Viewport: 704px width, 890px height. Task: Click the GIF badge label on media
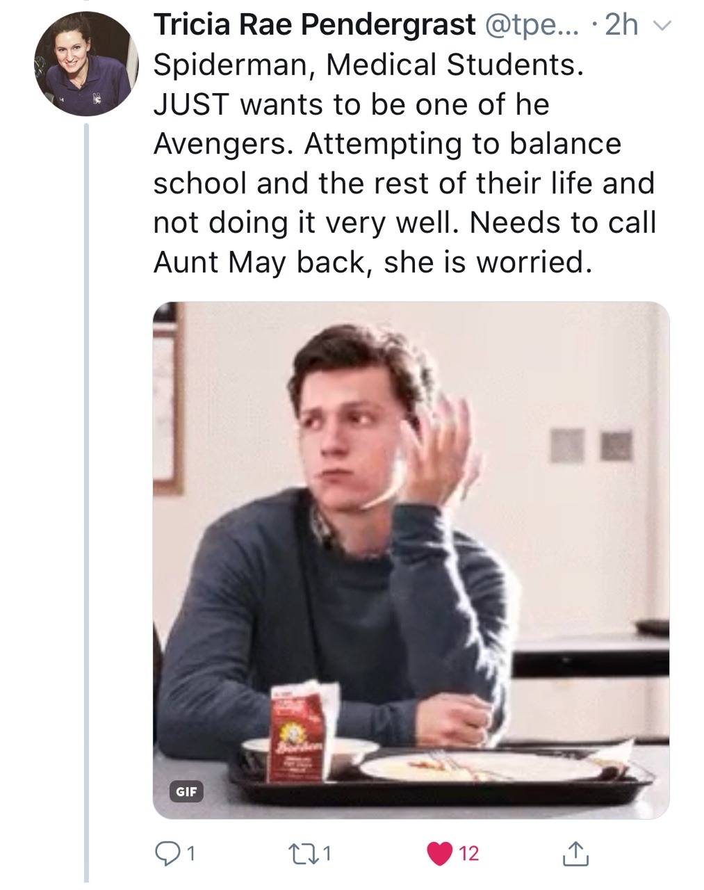186,791
